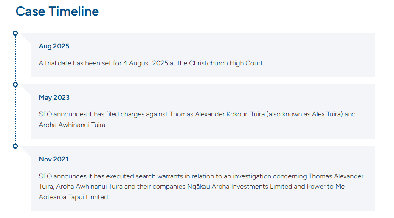This screenshot has width=394, height=218.
Task: Click the Nov 2021 date label
Action: point(53,159)
